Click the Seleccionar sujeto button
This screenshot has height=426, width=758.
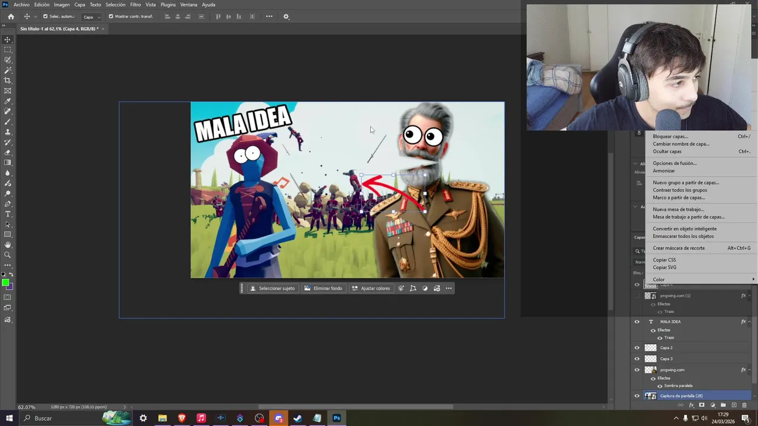[272, 288]
